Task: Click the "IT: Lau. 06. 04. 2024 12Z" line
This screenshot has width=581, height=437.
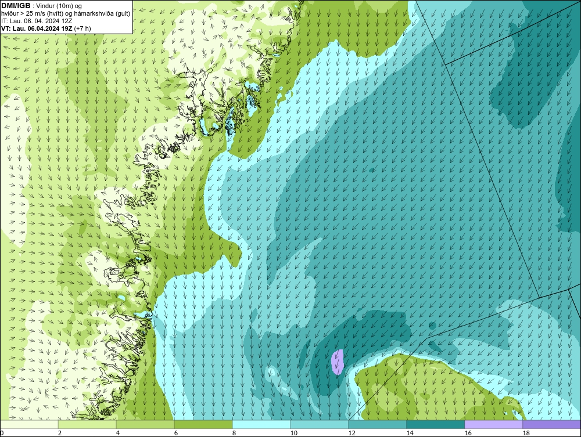Action: point(37,21)
